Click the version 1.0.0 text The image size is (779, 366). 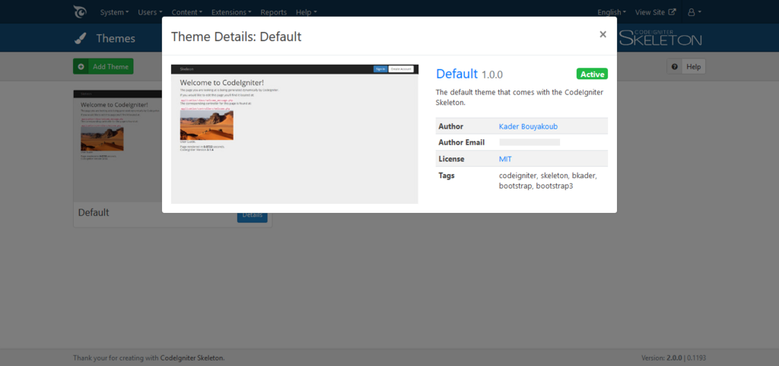pyautogui.click(x=492, y=75)
